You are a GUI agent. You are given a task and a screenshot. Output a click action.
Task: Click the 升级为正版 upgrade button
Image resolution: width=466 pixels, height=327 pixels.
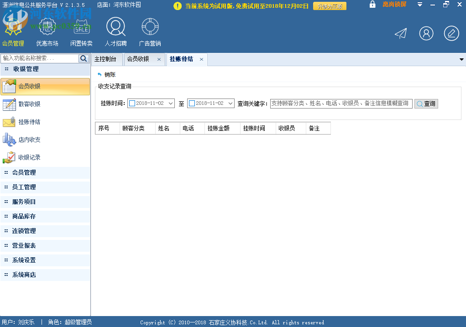(x=330, y=6)
